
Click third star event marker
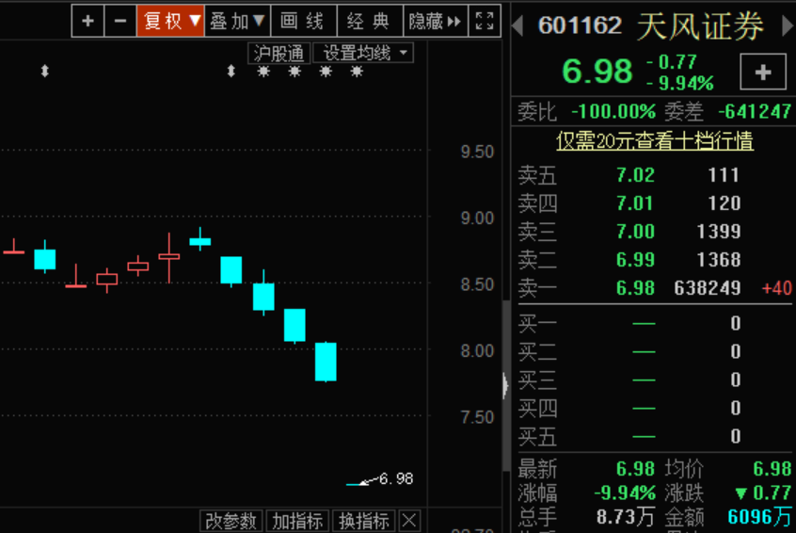click(x=326, y=72)
